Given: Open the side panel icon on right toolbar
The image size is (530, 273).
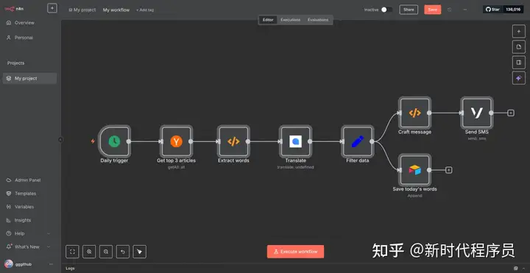Looking at the screenshot, I should 519,62.
